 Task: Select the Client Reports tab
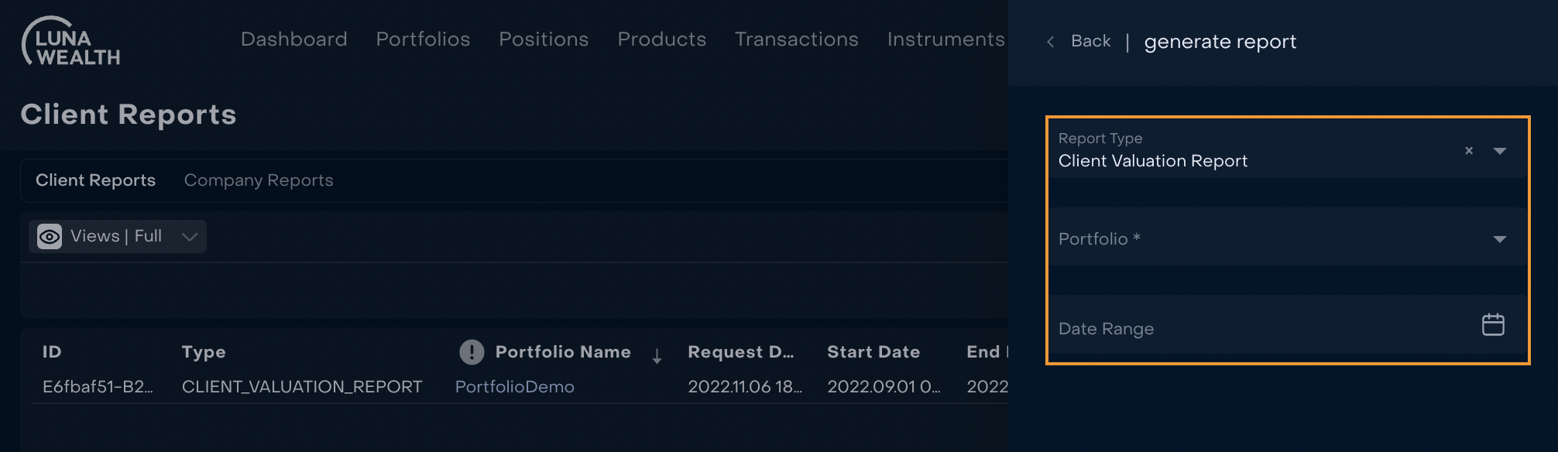(95, 180)
